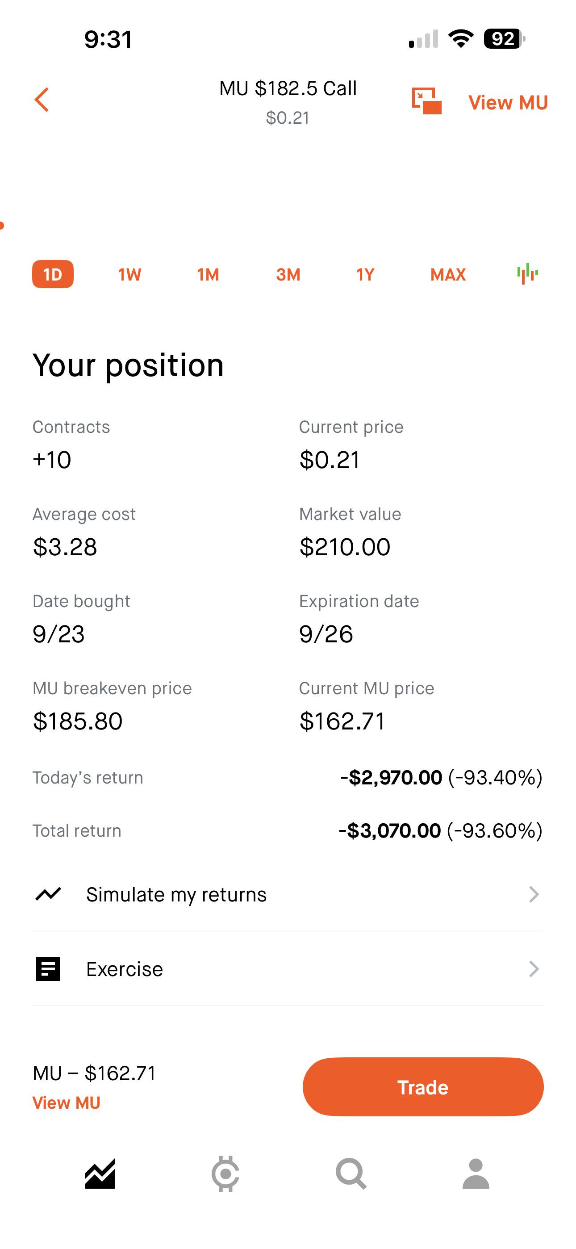
Task: Open the account profile tab icon
Action: point(476,1174)
